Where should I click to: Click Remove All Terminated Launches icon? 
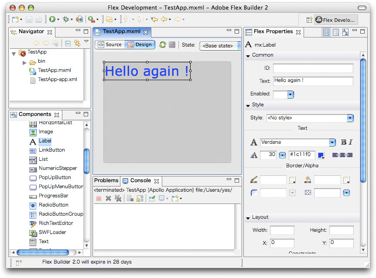click(118, 198)
